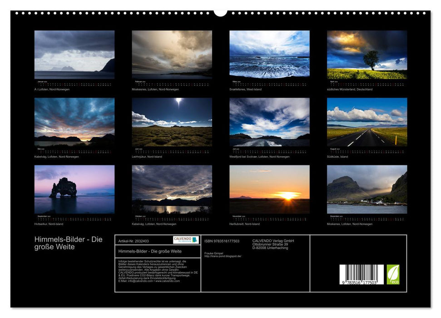Screen dimensions: 441x318
Task: Select the Leirhnjúkur moss field photo
Action: pyautogui.click(x=172, y=122)
